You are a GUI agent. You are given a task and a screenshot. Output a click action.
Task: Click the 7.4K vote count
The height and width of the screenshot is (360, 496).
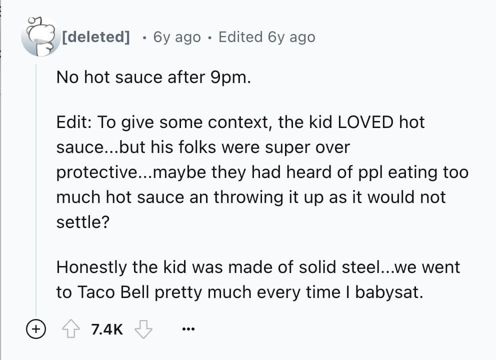click(x=106, y=329)
